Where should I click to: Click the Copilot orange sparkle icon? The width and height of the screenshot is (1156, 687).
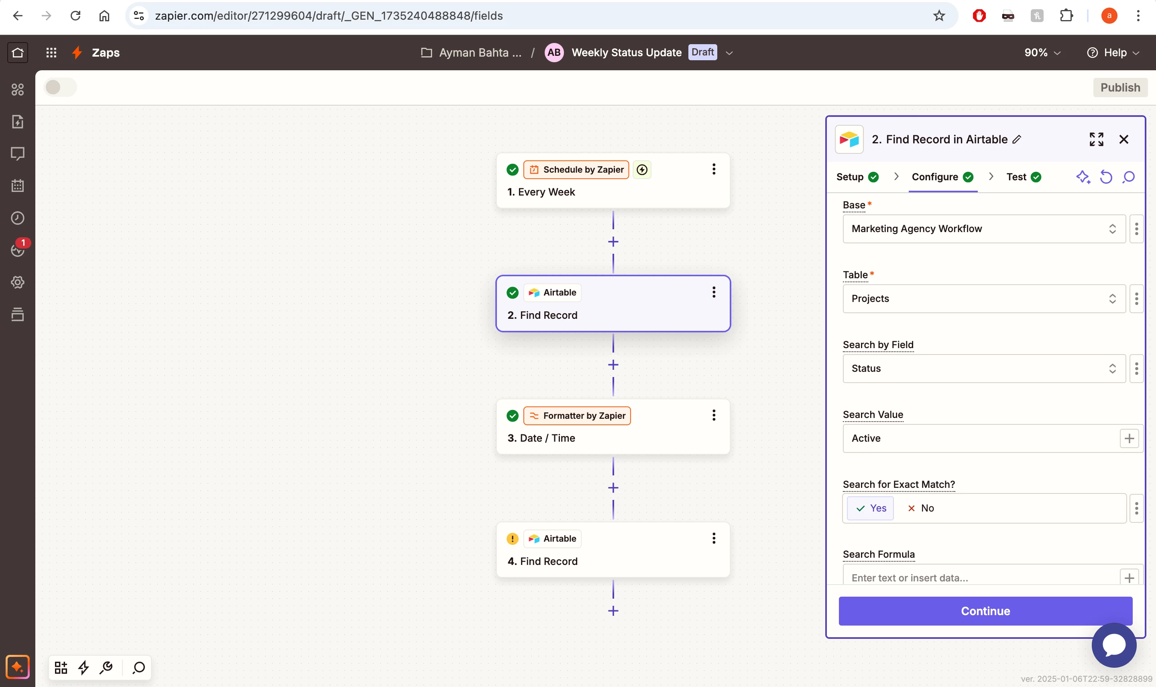click(x=18, y=667)
